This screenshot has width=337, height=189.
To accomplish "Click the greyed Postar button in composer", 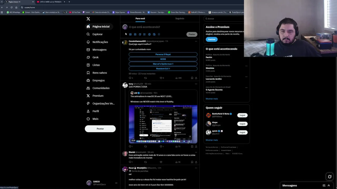I will 192,34.
